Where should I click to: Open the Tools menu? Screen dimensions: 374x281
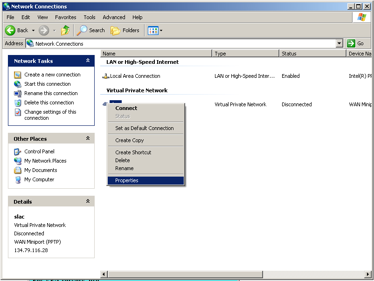coord(90,17)
